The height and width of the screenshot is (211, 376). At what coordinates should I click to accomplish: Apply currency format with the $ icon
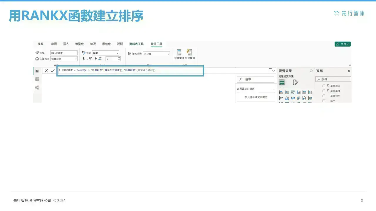pos(83,59)
